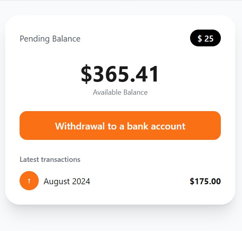
Task: Click the orange up-arrow transaction icon
Action: pyautogui.click(x=29, y=181)
